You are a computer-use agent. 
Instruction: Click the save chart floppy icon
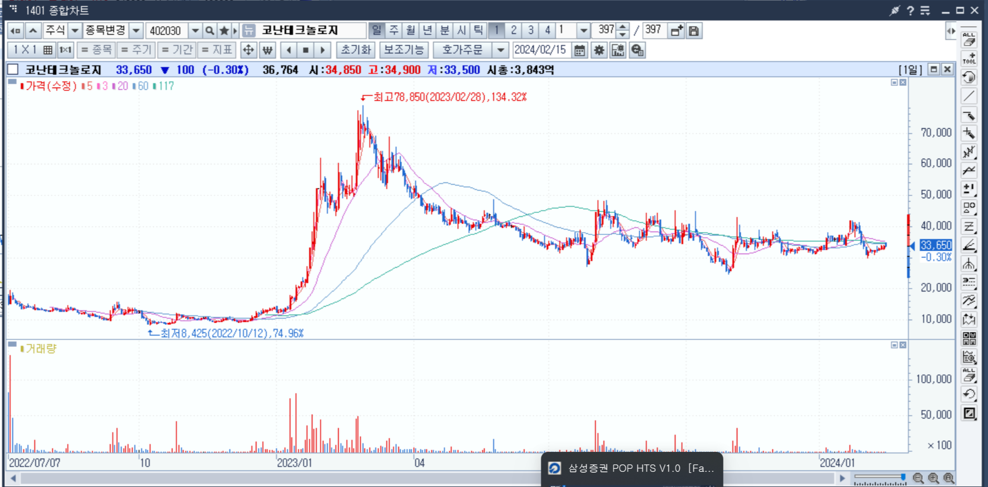(694, 31)
